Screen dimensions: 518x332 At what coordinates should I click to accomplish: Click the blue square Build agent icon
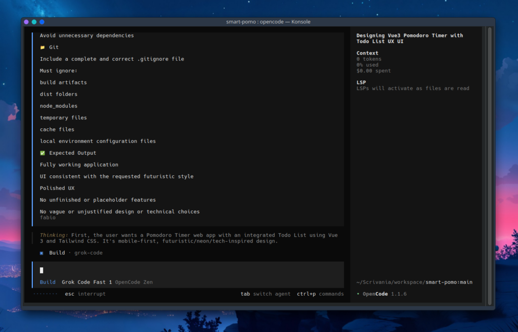42,253
